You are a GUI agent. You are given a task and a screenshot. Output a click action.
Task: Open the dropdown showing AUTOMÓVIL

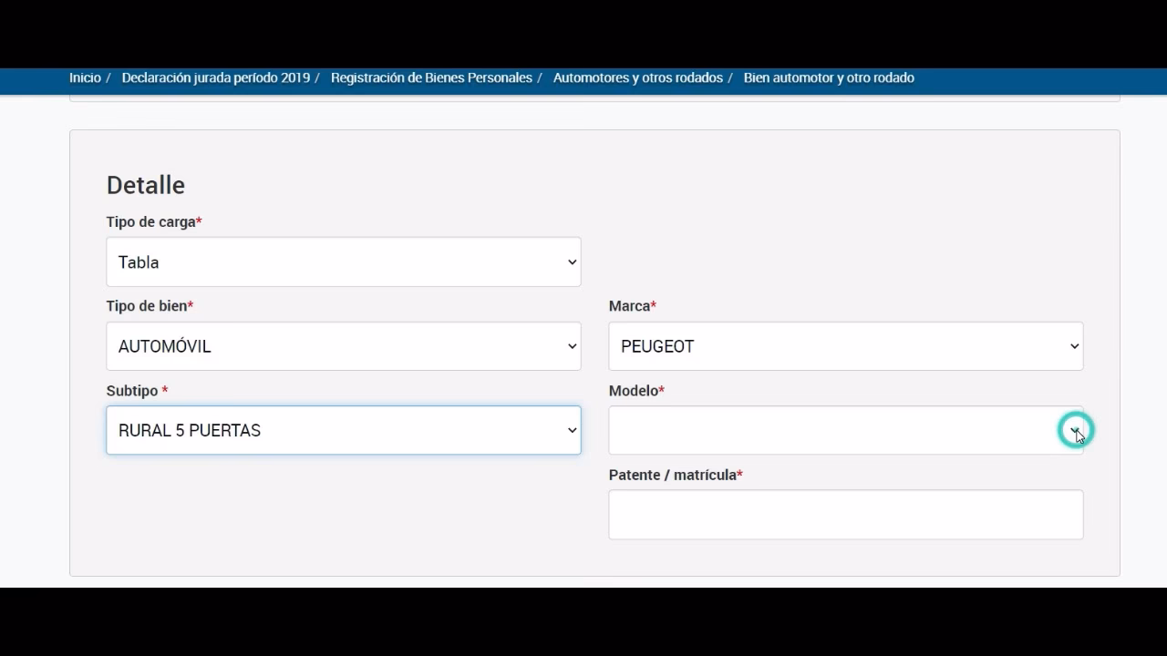(x=343, y=346)
